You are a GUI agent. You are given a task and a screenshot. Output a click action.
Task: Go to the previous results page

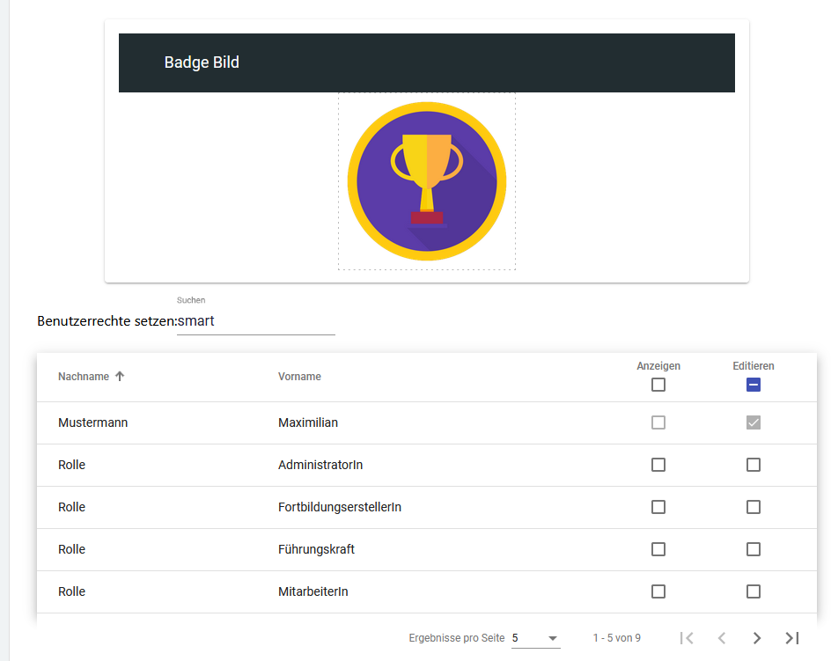pos(722,638)
